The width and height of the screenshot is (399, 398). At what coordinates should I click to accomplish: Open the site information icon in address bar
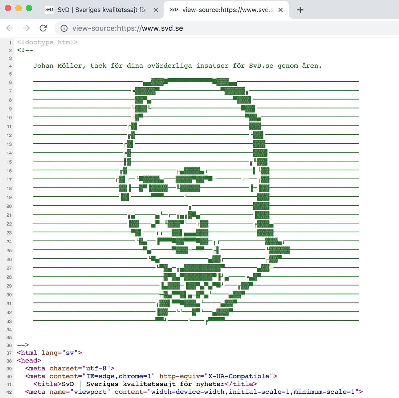pyautogui.click(x=64, y=29)
